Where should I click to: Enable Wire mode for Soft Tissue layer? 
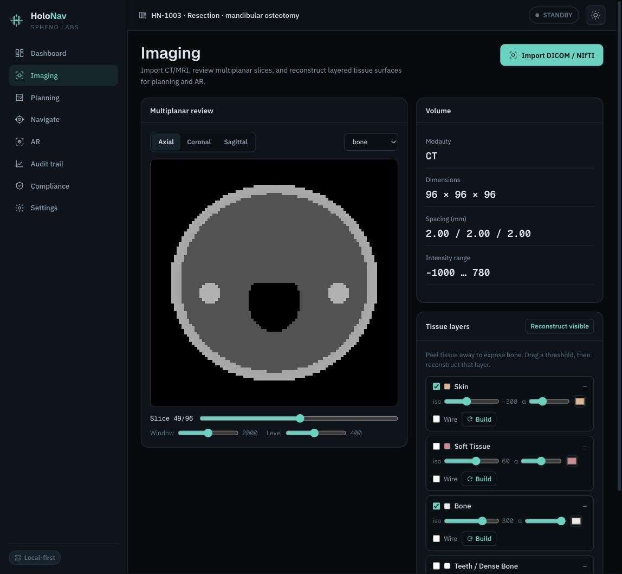point(436,479)
